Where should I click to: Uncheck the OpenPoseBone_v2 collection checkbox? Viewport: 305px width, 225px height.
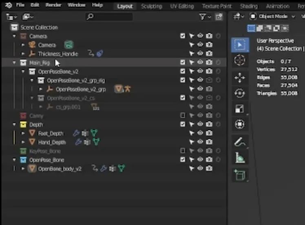coord(183,71)
